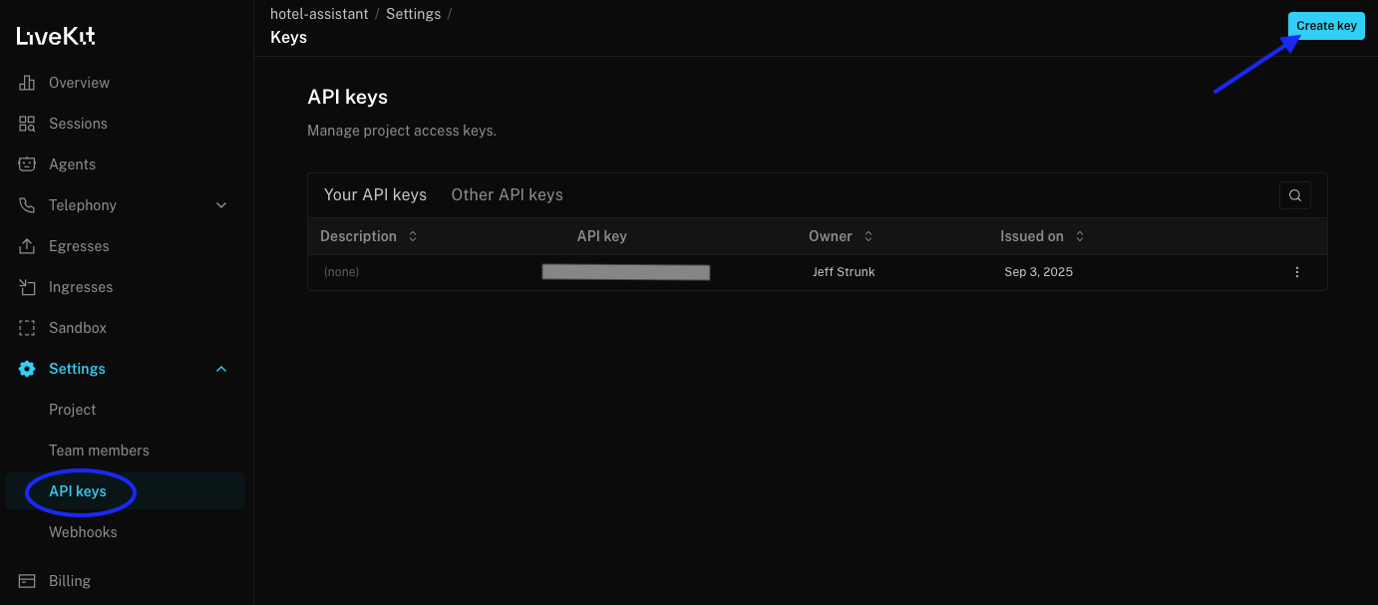
Task: Click the Egresses upload icon
Action: (27, 246)
